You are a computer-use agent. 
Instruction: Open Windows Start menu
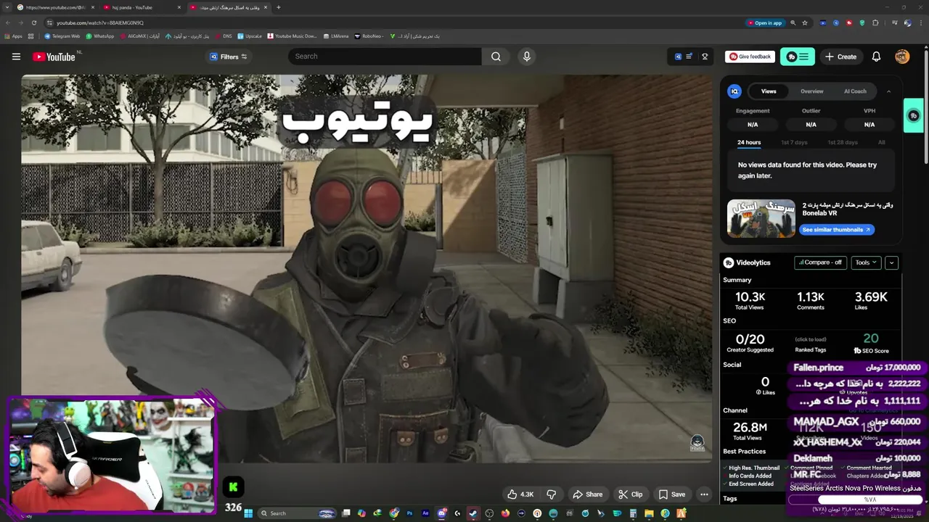tap(248, 513)
